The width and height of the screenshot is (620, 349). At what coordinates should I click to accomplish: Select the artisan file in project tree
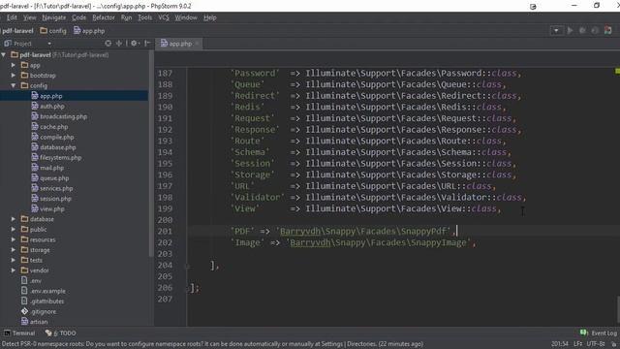pyautogui.click(x=39, y=322)
